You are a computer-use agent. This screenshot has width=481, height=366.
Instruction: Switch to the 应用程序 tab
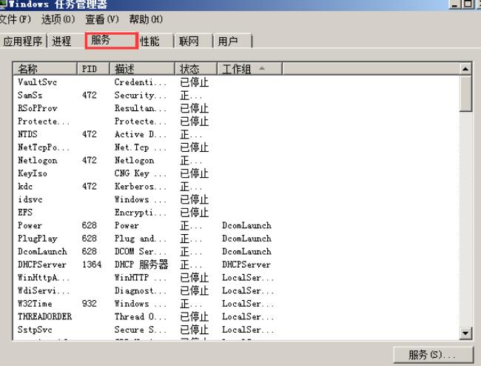23,41
